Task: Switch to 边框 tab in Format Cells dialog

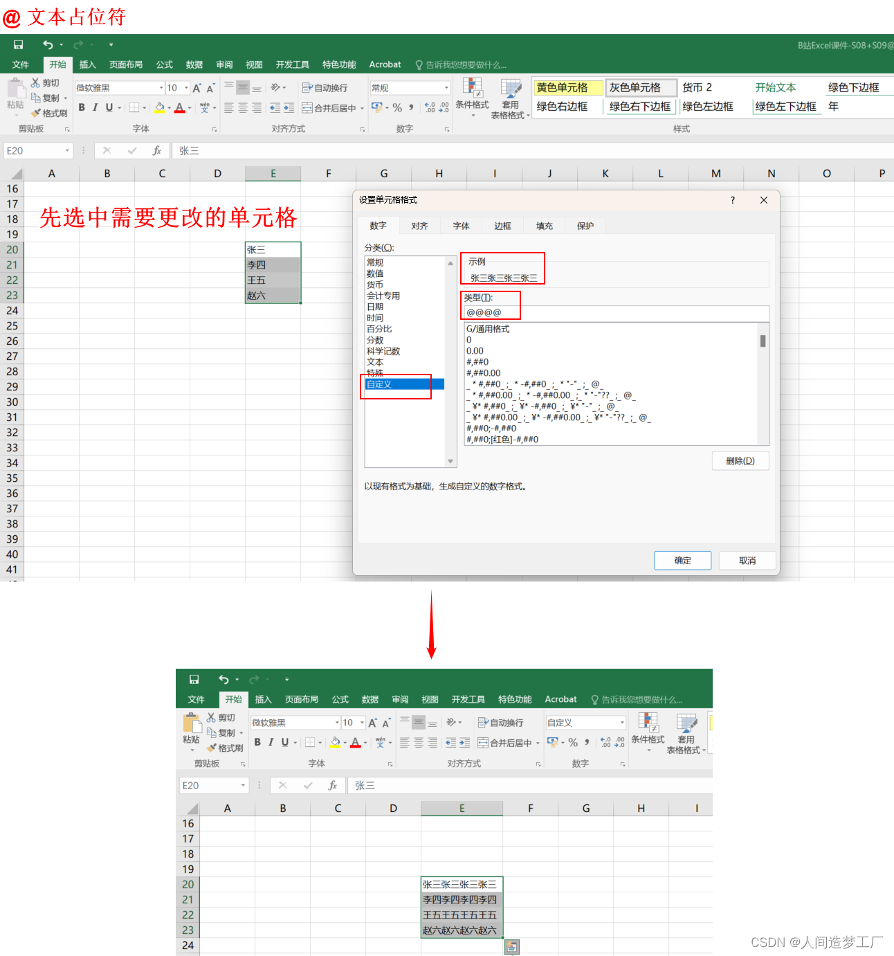Action: (502, 226)
